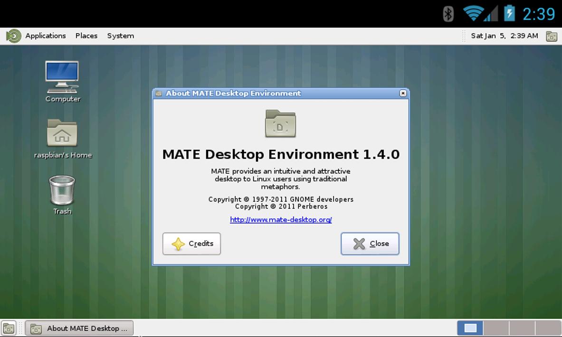Click the large folder logo in About dialog
This screenshot has width=562, height=337.
pyautogui.click(x=281, y=123)
